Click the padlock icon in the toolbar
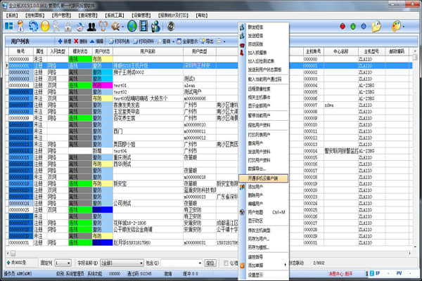The height and width of the screenshot is (281, 422). pos(68,27)
